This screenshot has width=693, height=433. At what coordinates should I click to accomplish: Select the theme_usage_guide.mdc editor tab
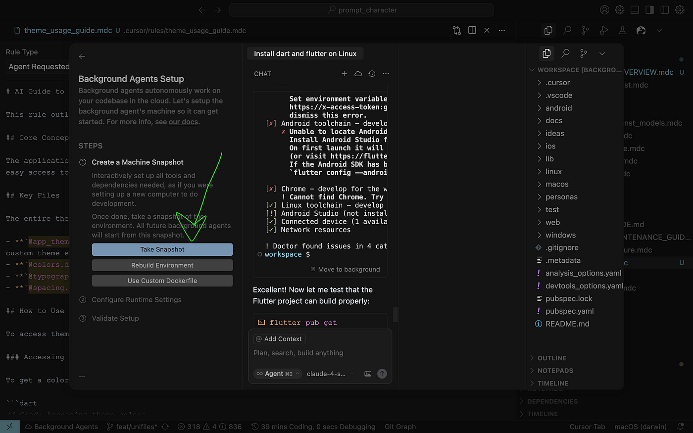click(68, 30)
